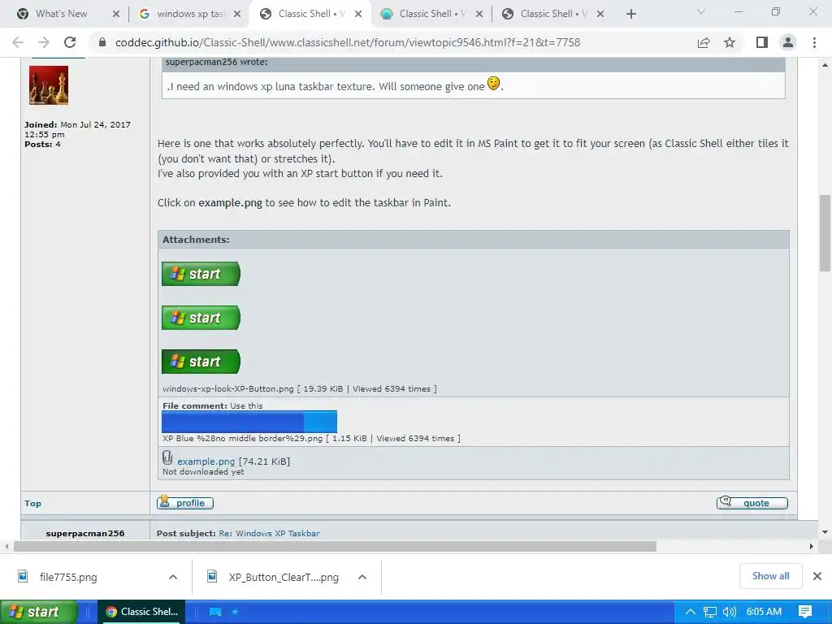Go back to the previous page
This screenshot has width=832, height=624.
(x=18, y=42)
